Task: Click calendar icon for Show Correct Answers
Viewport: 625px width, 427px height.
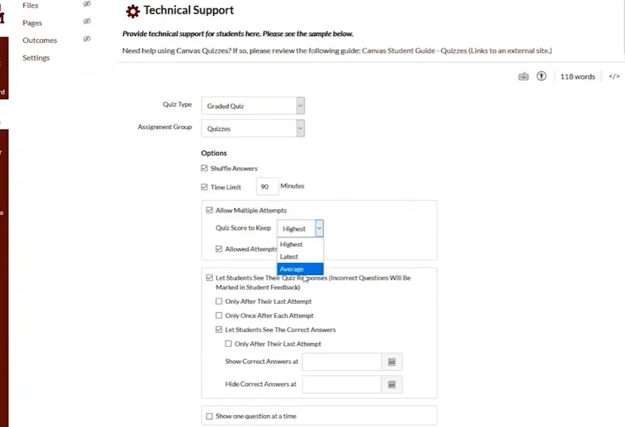Action: (392, 362)
